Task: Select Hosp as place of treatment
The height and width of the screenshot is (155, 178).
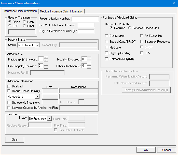Action: coord(25,22)
